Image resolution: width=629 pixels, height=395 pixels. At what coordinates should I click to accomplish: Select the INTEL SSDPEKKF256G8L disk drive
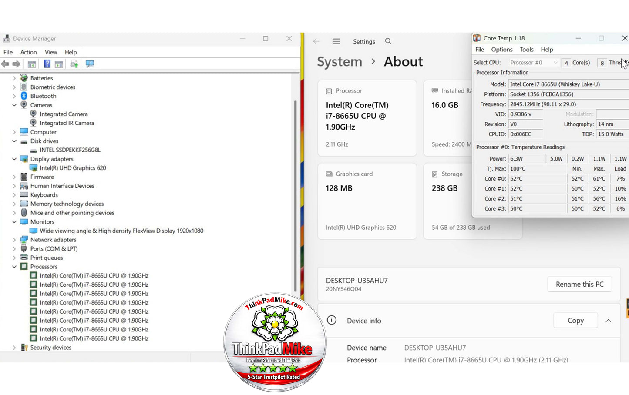70,150
